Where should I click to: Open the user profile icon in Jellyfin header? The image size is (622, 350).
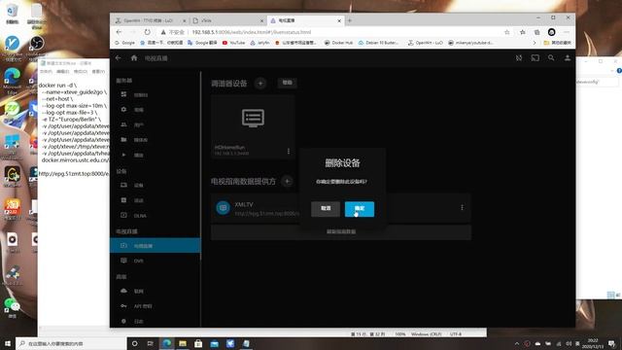tap(568, 58)
